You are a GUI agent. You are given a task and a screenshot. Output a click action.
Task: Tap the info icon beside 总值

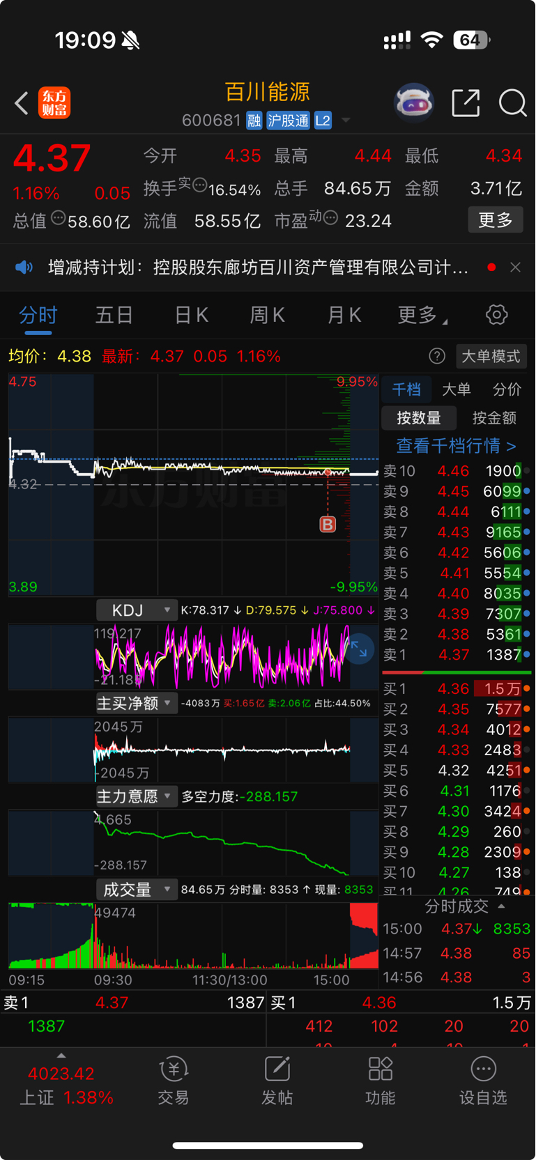point(59,218)
